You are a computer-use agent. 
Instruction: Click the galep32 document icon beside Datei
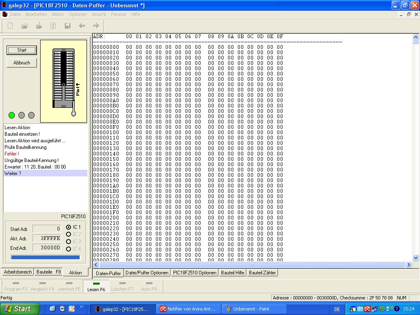point(5,14)
